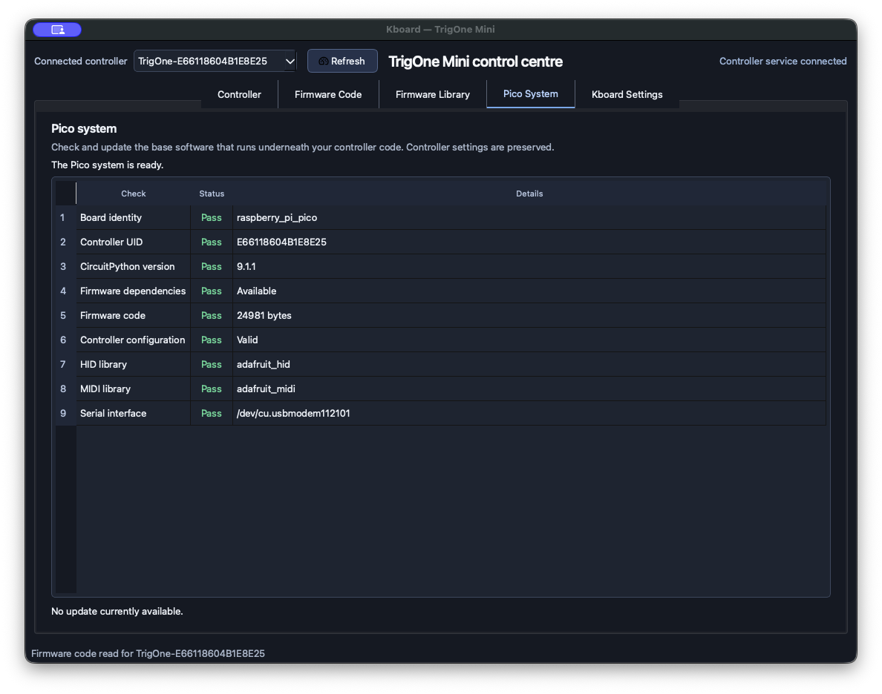Select the Pico System tab
The image size is (882, 694).
(x=530, y=94)
